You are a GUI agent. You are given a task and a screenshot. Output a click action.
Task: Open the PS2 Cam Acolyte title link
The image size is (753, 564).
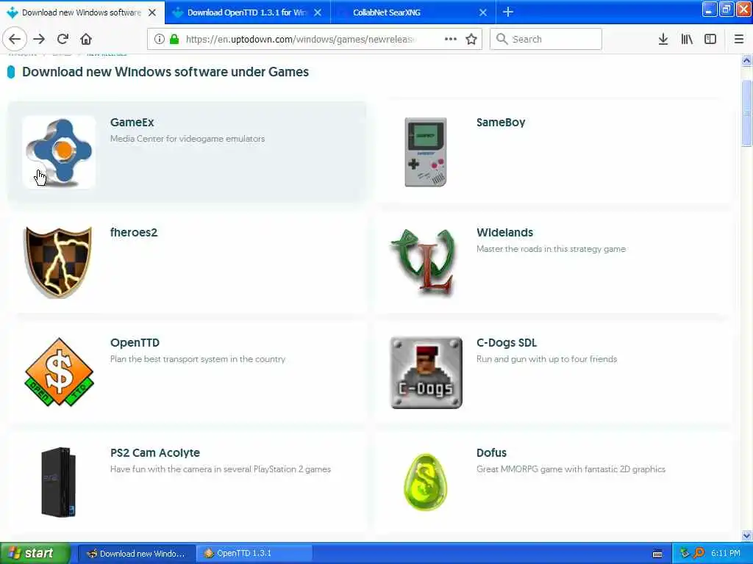pyautogui.click(x=155, y=452)
